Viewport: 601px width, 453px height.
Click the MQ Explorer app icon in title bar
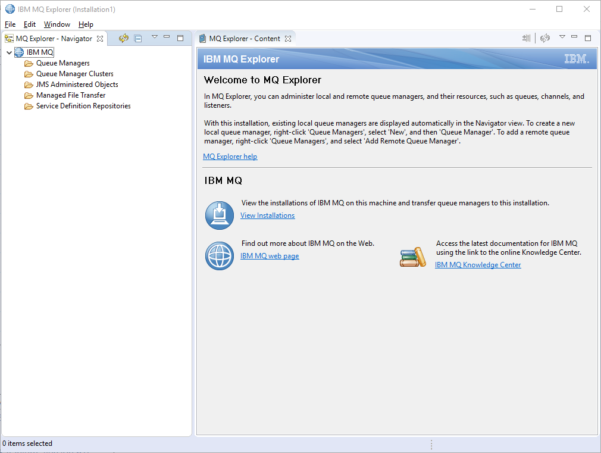click(x=10, y=9)
